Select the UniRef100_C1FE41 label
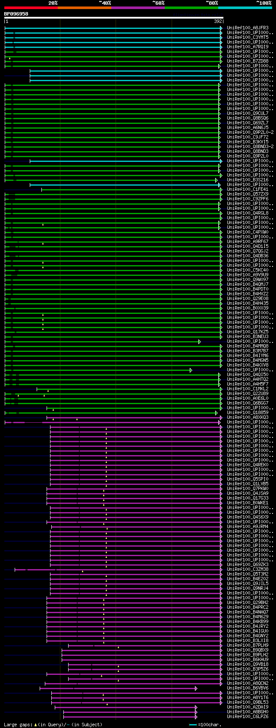The image size is (276, 728). (248, 190)
